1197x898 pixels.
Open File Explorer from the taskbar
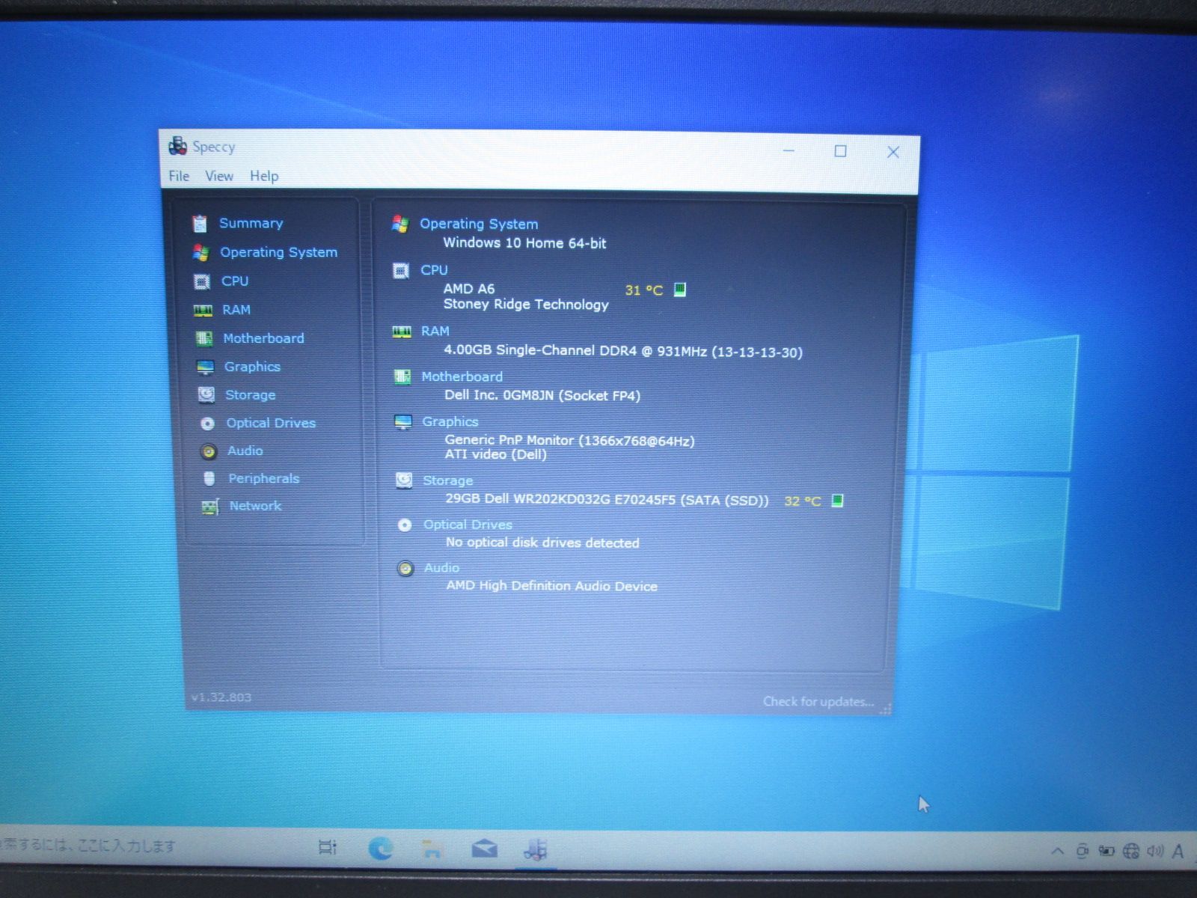coord(432,849)
